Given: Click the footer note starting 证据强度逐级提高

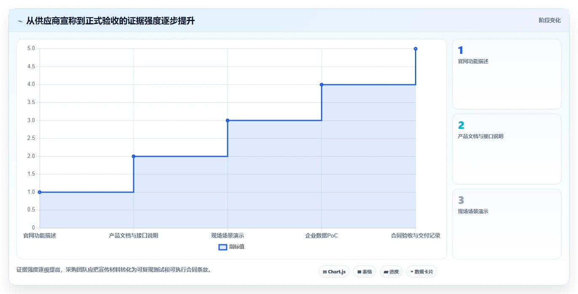Looking at the screenshot, I should click(x=114, y=270).
